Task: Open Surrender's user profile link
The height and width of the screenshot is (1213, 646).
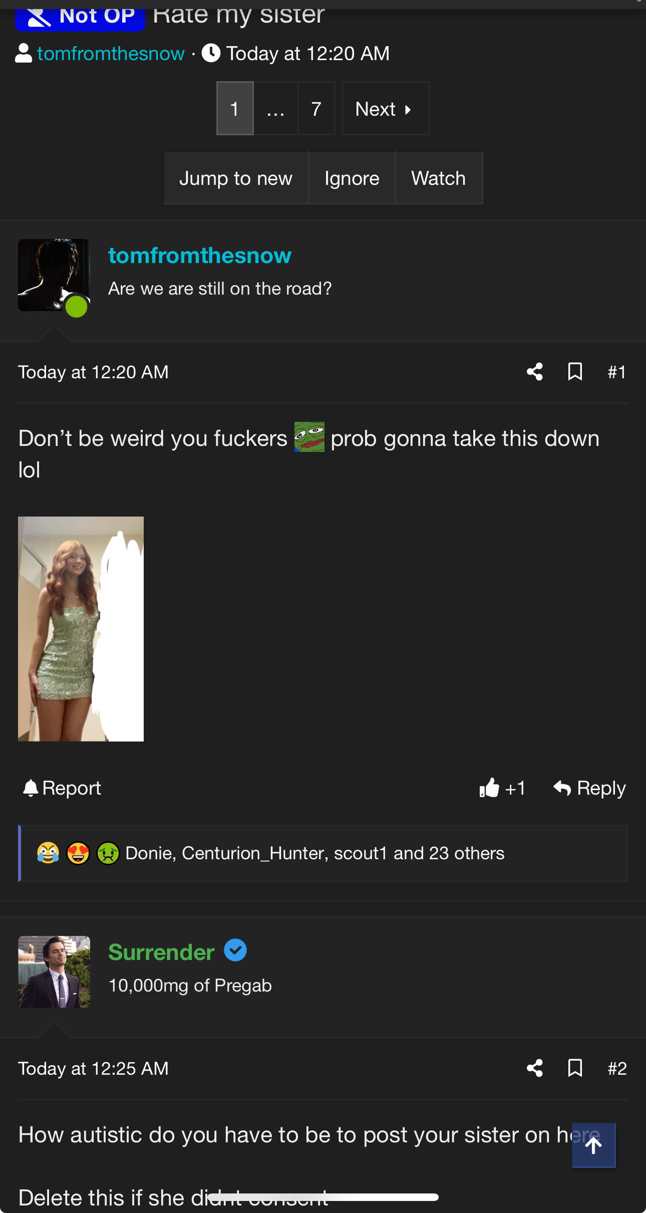Action: pos(161,952)
